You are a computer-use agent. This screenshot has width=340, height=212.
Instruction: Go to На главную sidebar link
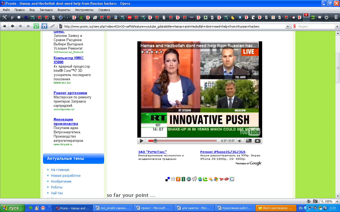[x=60, y=170]
